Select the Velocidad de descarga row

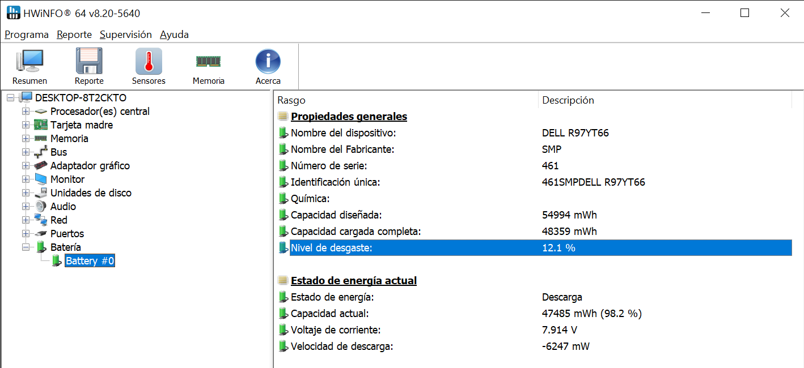(341, 346)
